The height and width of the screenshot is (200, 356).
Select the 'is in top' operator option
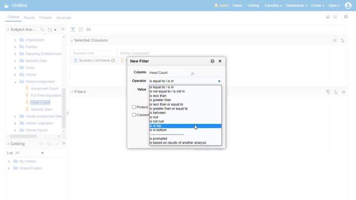(185, 126)
